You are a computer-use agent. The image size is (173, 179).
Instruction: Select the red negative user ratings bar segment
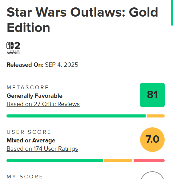click(x=149, y=161)
